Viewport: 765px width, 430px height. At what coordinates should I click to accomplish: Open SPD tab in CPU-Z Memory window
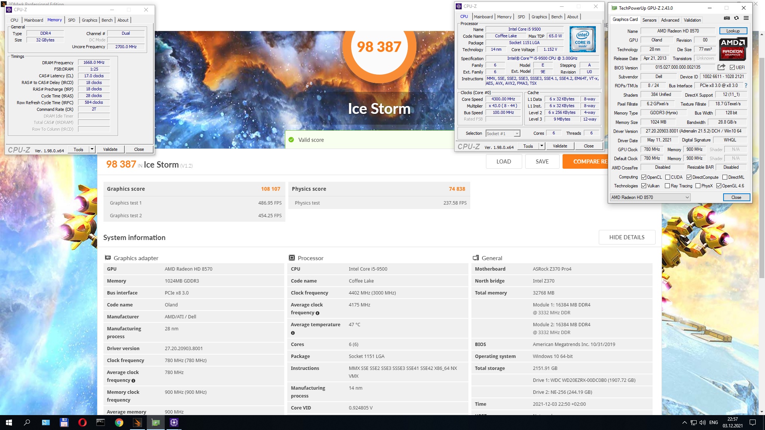pos(72,20)
